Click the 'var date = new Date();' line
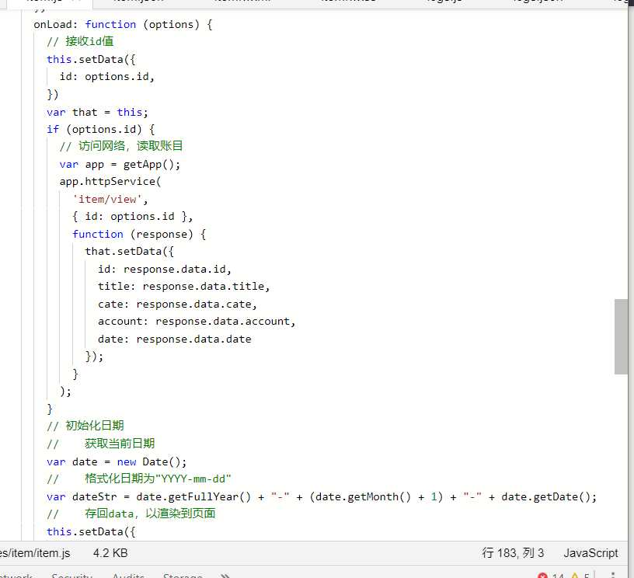 [x=117, y=462]
